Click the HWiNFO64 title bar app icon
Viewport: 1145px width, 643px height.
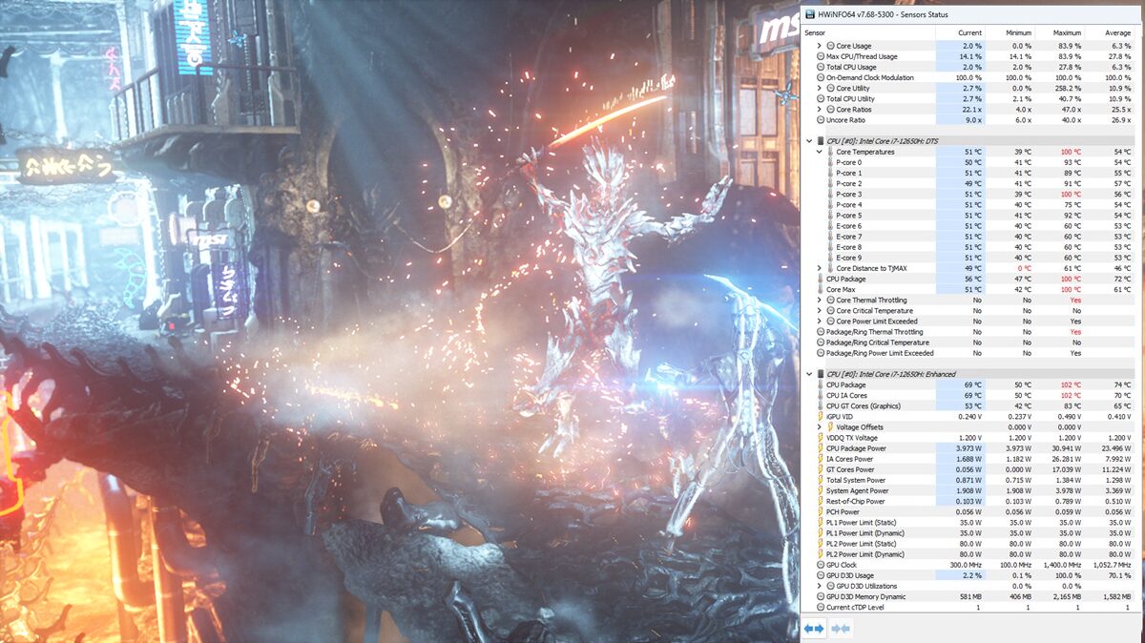point(811,15)
